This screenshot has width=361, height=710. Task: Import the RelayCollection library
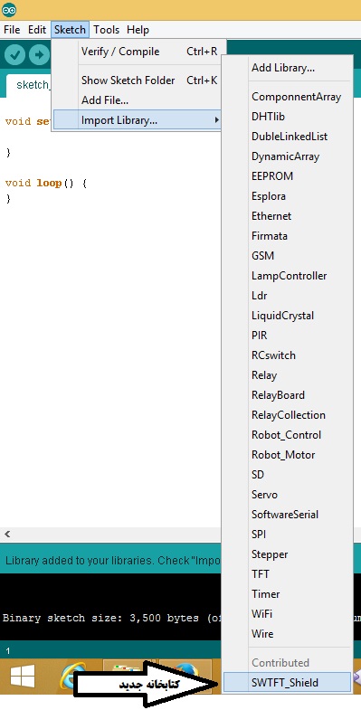click(x=287, y=416)
